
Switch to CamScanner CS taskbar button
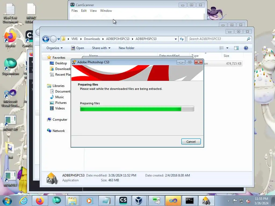click(x=123, y=201)
